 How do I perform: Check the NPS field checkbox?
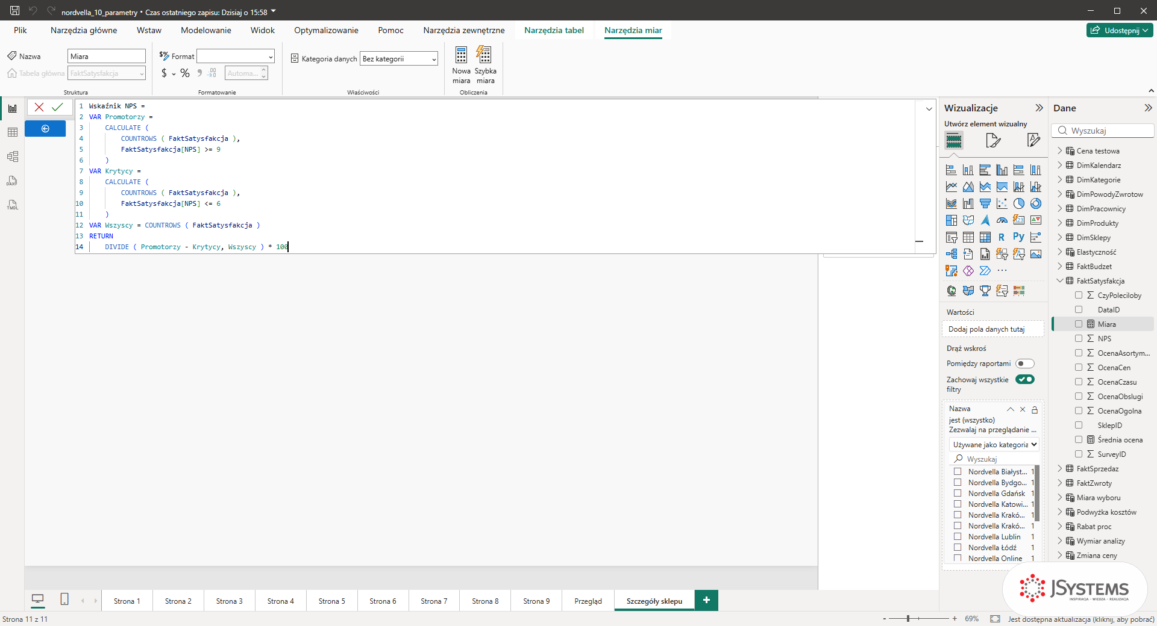coord(1079,339)
